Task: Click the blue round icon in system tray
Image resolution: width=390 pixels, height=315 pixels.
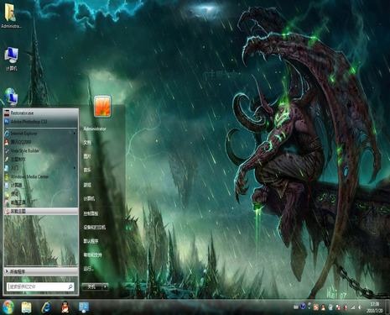Action: (x=303, y=307)
